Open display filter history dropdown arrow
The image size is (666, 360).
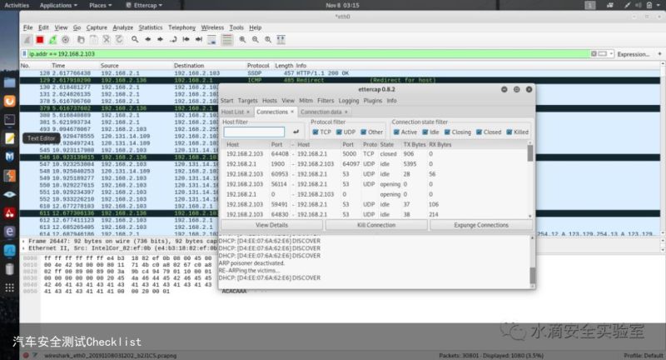611,54
